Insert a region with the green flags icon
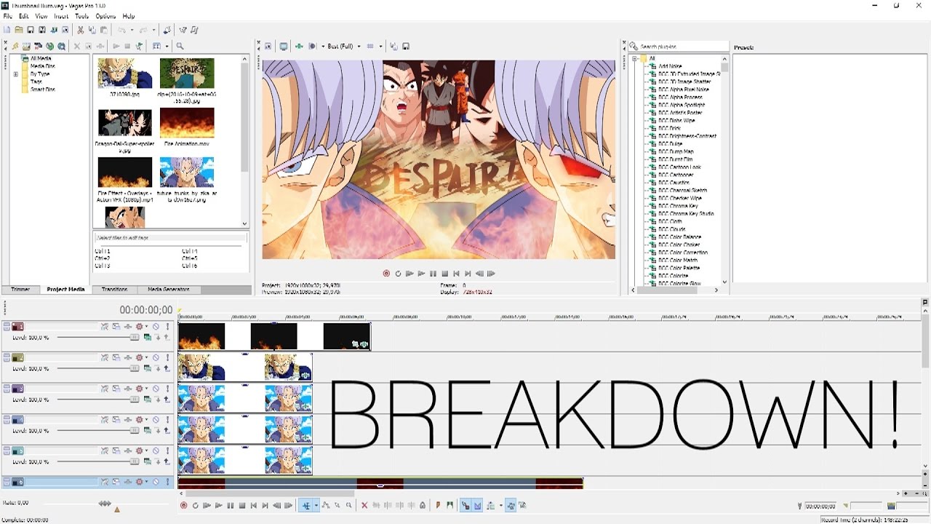Image resolution: width=931 pixels, height=524 pixels. pyautogui.click(x=449, y=505)
